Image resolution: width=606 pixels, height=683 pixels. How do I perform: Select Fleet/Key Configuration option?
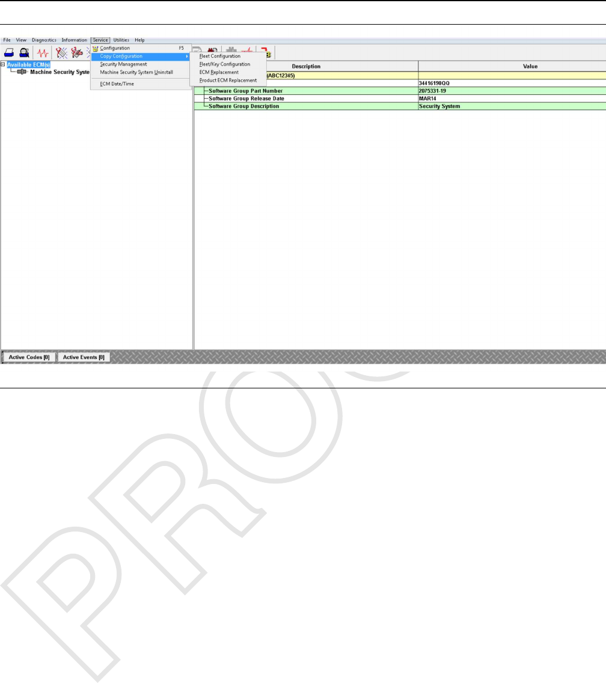coord(228,64)
